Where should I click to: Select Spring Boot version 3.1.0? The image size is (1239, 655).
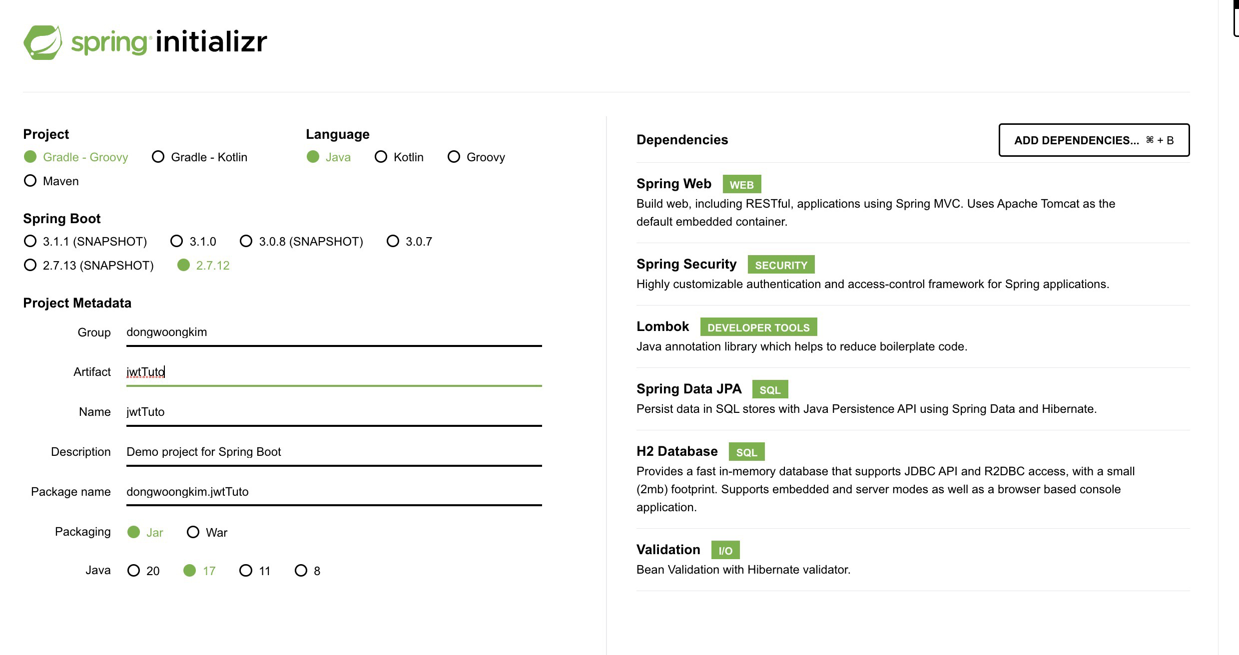tap(193, 241)
